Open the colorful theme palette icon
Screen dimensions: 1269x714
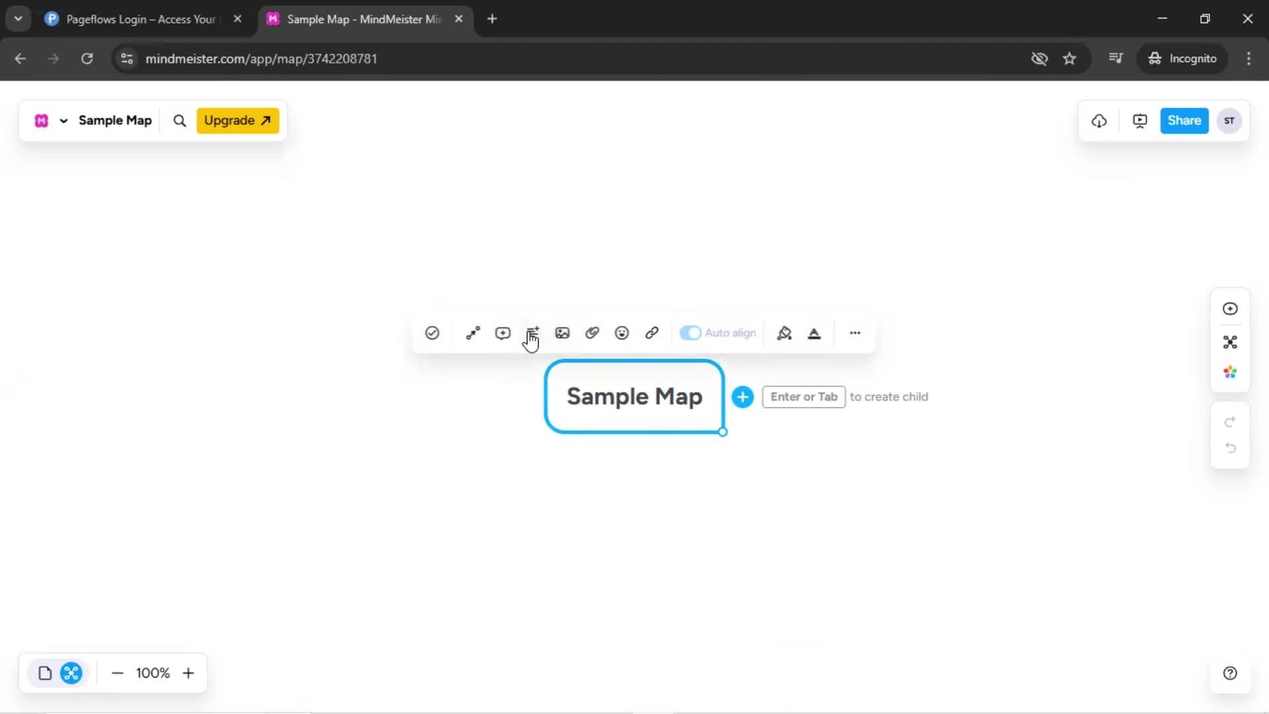click(1230, 372)
